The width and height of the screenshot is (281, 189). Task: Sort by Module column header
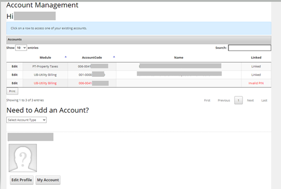point(45,57)
